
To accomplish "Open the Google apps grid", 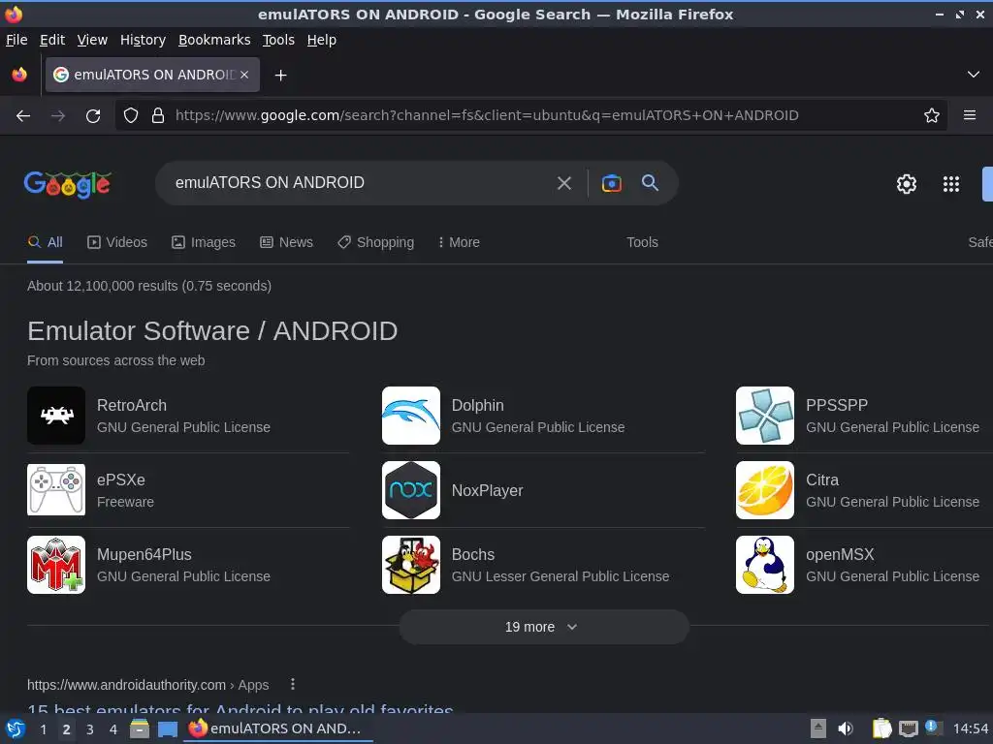I will click(950, 184).
